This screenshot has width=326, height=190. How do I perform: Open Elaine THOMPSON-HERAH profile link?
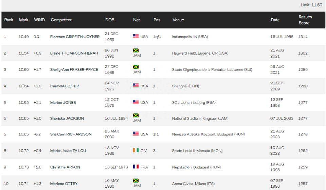74,53
